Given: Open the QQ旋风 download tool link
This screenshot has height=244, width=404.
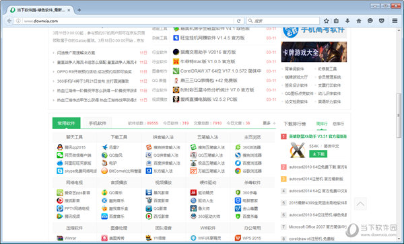Looking at the screenshot, I should [x=116, y=155].
